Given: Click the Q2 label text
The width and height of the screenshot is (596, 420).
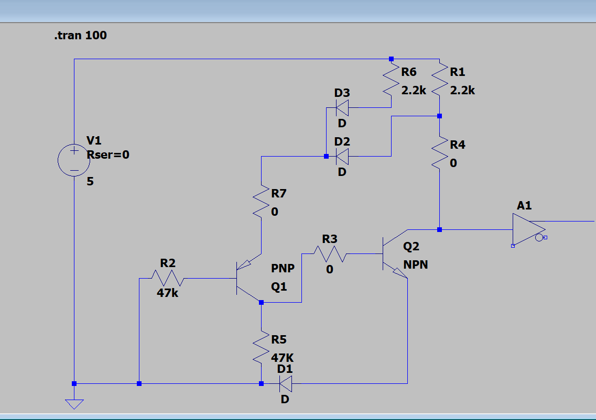Looking at the screenshot, I should click(x=411, y=247).
